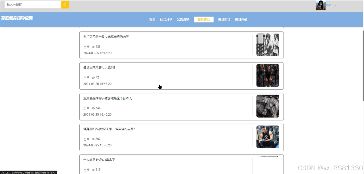The height and width of the screenshot is (174, 364).
Task: Click the eye views icon showing 315
Action: pyautogui.click(x=93, y=170)
